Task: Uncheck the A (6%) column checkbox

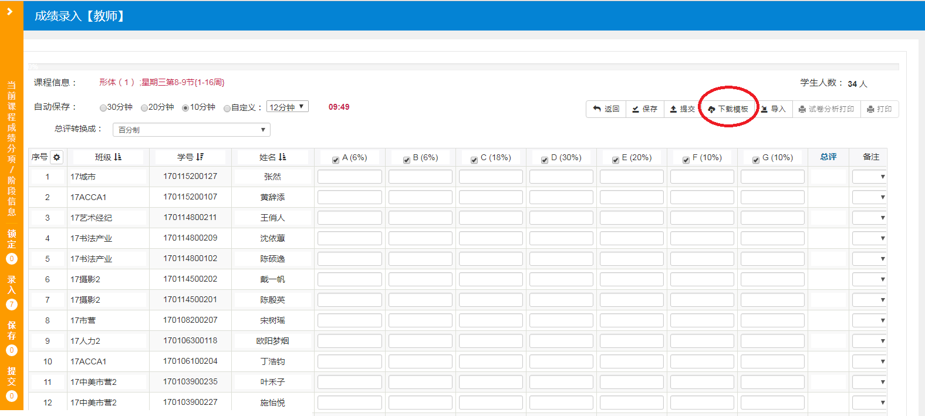Action: (336, 160)
